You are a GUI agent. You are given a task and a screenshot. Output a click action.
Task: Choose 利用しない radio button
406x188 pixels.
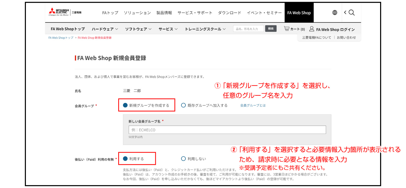[183, 159]
